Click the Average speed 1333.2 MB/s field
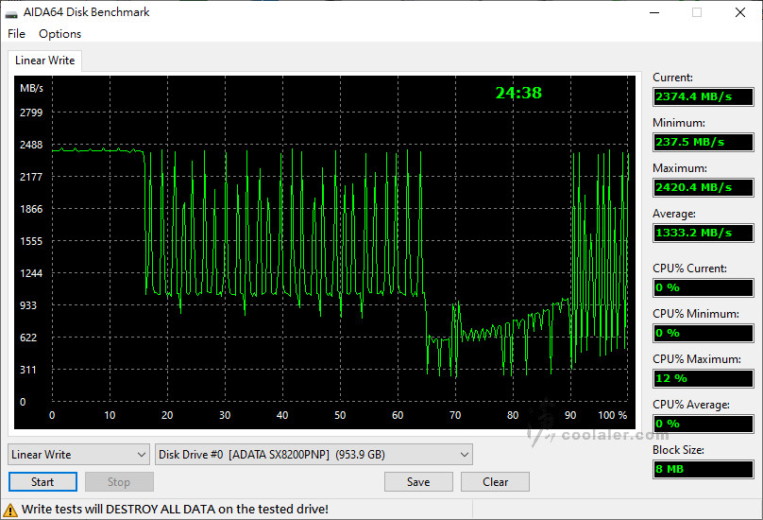The image size is (763, 520). (703, 233)
